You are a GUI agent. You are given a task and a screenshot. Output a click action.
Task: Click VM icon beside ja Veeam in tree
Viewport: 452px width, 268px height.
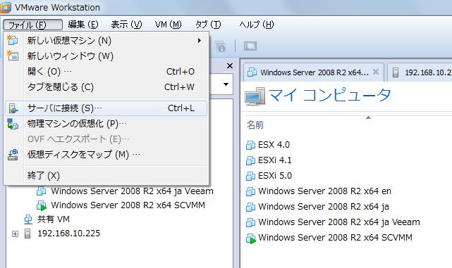pyautogui.click(x=41, y=191)
